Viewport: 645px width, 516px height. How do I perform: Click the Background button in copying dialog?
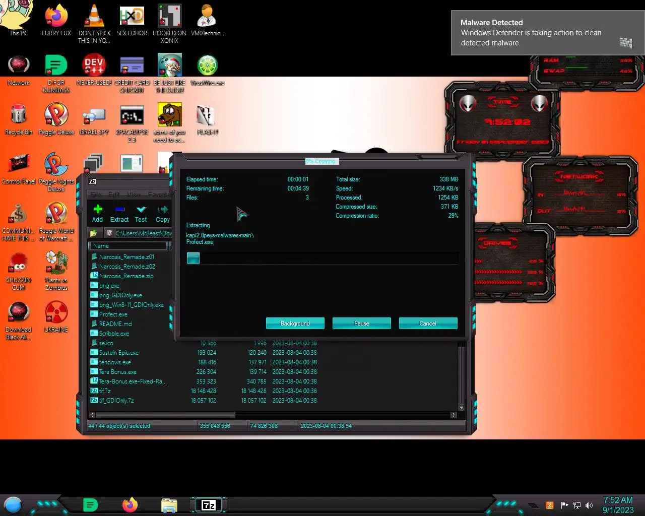click(x=295, y=324)
